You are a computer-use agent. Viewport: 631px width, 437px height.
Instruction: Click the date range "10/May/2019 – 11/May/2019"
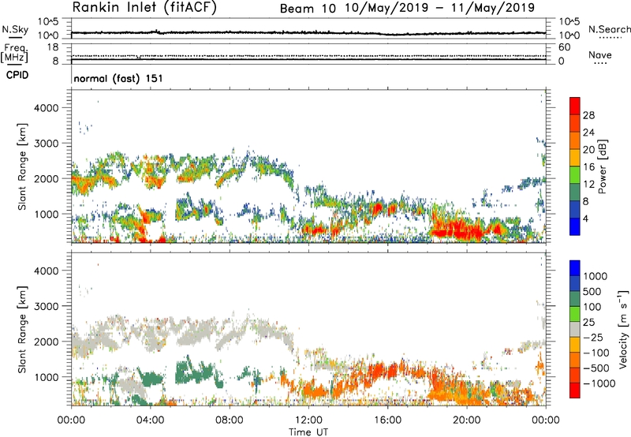[x=440, y=8]
